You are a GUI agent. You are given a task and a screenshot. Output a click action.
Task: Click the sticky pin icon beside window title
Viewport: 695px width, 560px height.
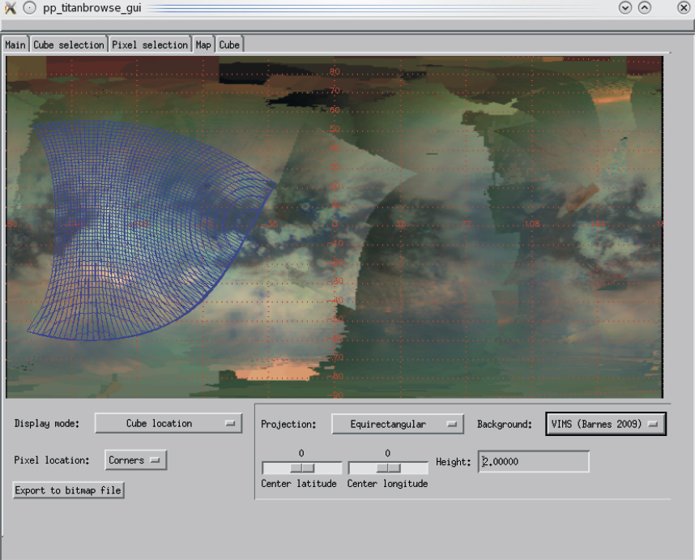[x=29, y=8]
